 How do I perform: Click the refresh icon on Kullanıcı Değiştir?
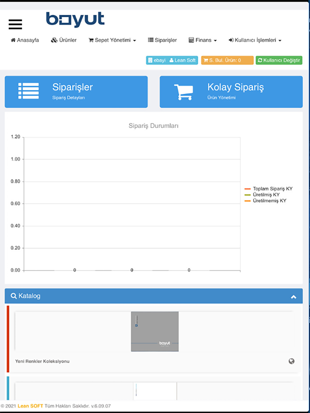[x=260, y=60]
